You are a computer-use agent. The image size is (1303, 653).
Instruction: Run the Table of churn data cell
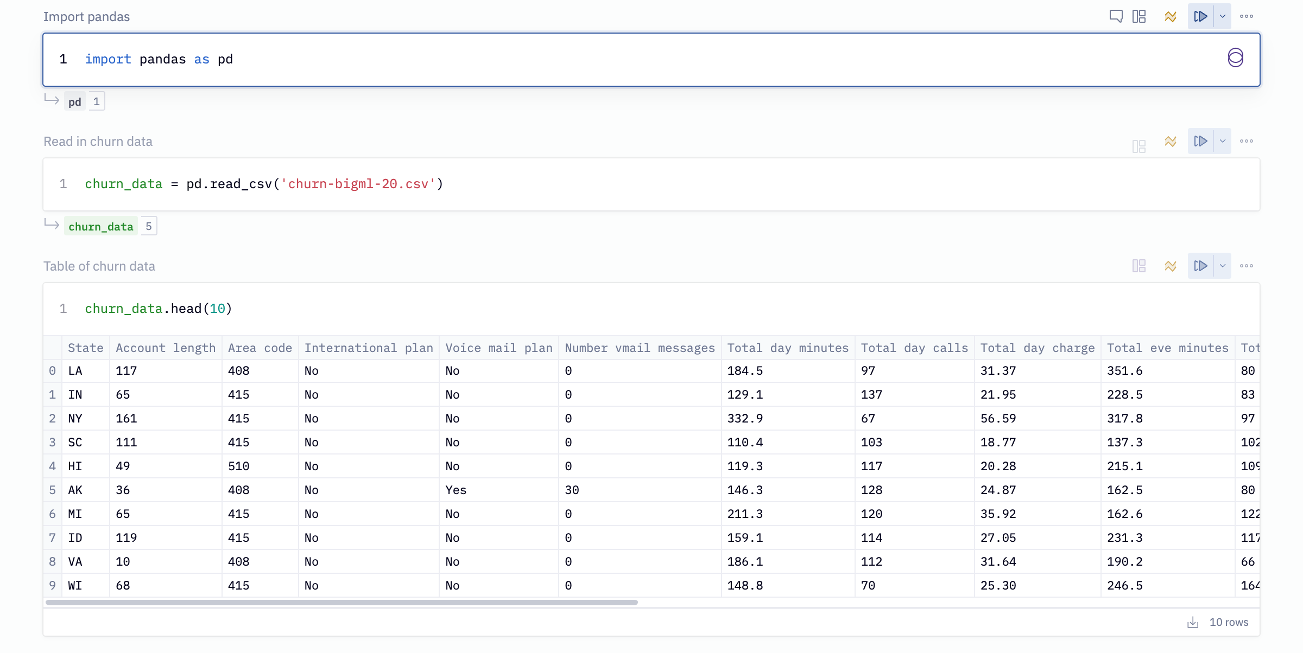(1201, 266)
